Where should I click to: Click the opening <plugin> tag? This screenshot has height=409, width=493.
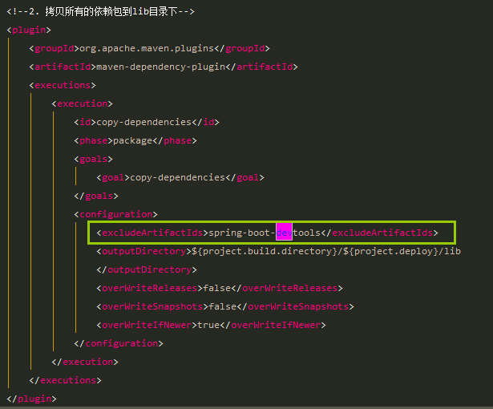tap(29, 30)
